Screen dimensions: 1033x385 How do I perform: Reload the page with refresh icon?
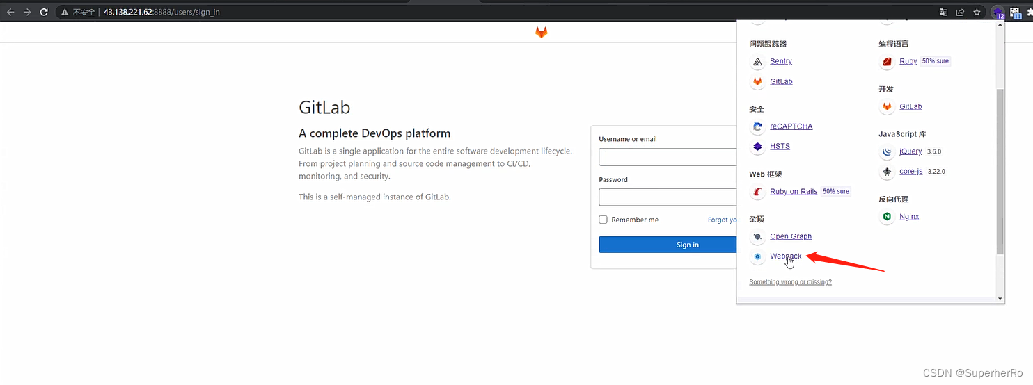click(x=44, y=12)
